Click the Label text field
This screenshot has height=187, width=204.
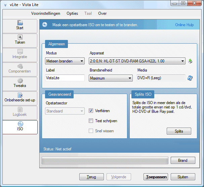click(65, 78)
